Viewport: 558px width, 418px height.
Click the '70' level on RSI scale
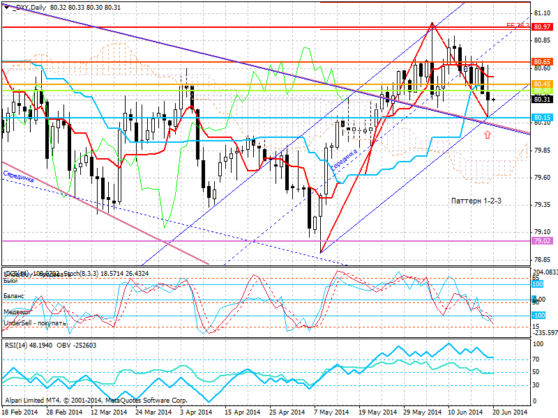pyautogui.click(x=536, y=359)
